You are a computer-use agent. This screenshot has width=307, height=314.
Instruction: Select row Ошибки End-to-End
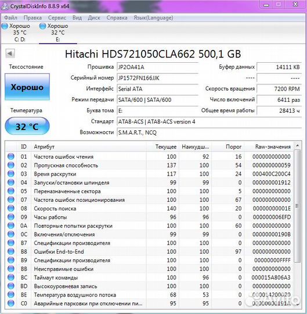click(149, 252)
